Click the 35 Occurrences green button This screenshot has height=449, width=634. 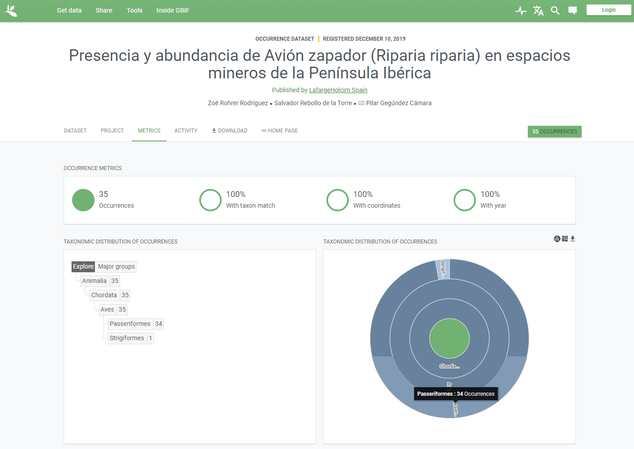(x=554, y=132)
